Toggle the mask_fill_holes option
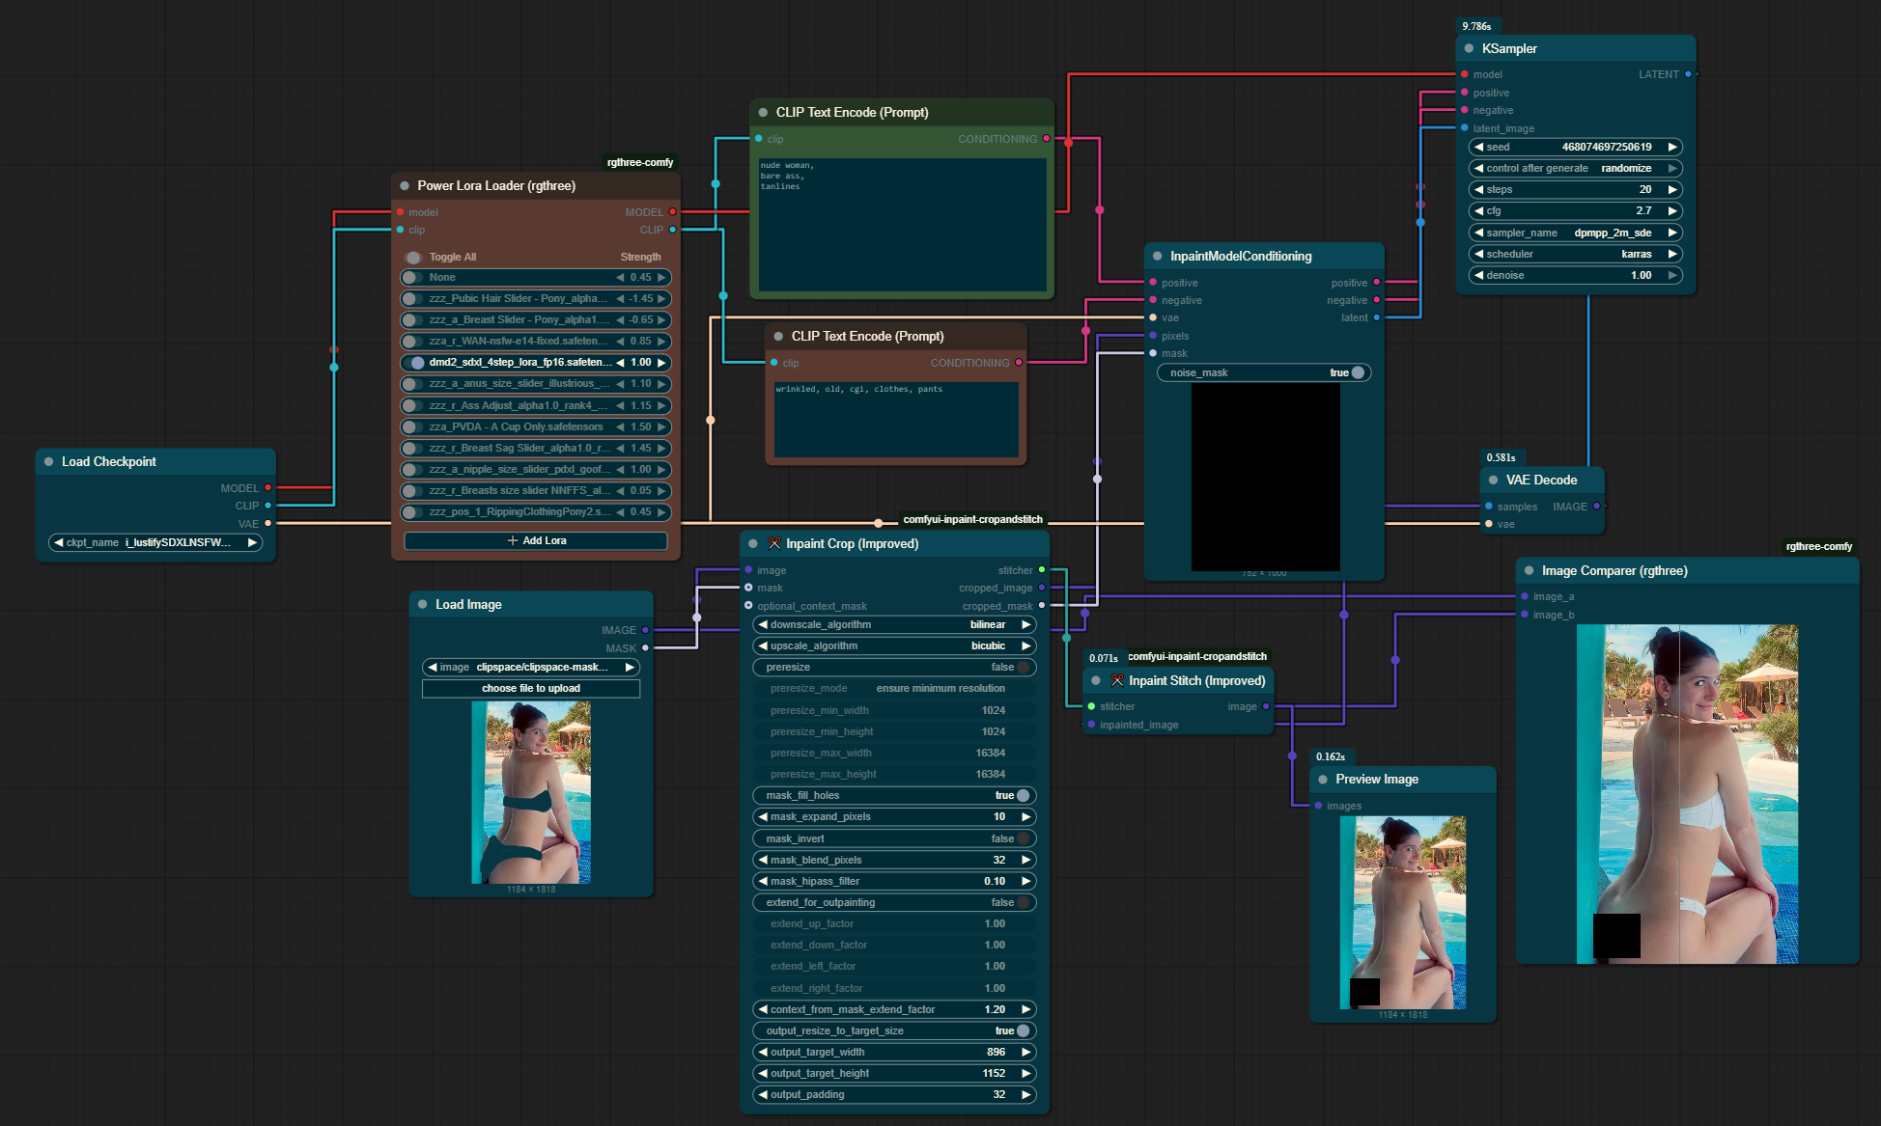The width and height of the screenshot is (1881, 1126). click(x=1023, y=795)
